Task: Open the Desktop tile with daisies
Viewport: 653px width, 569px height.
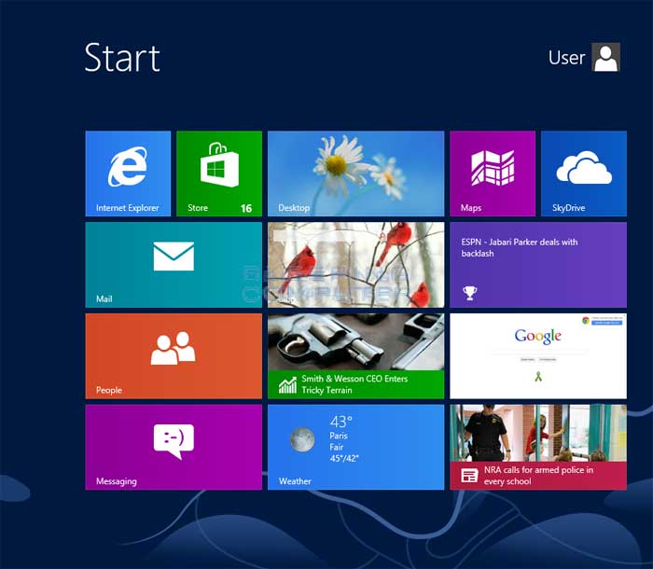Action: click(355, 173)
